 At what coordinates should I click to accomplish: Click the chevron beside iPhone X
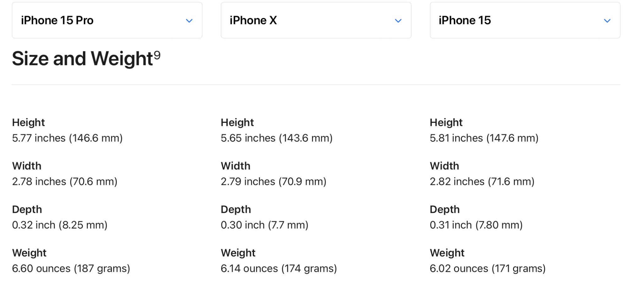point(398,21)
